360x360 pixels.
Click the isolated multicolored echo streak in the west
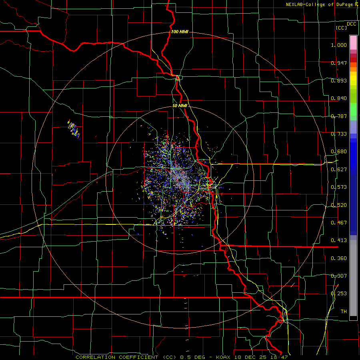[x=74, y=130]
